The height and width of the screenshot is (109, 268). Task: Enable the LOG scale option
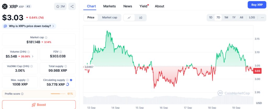coord(252,17)
